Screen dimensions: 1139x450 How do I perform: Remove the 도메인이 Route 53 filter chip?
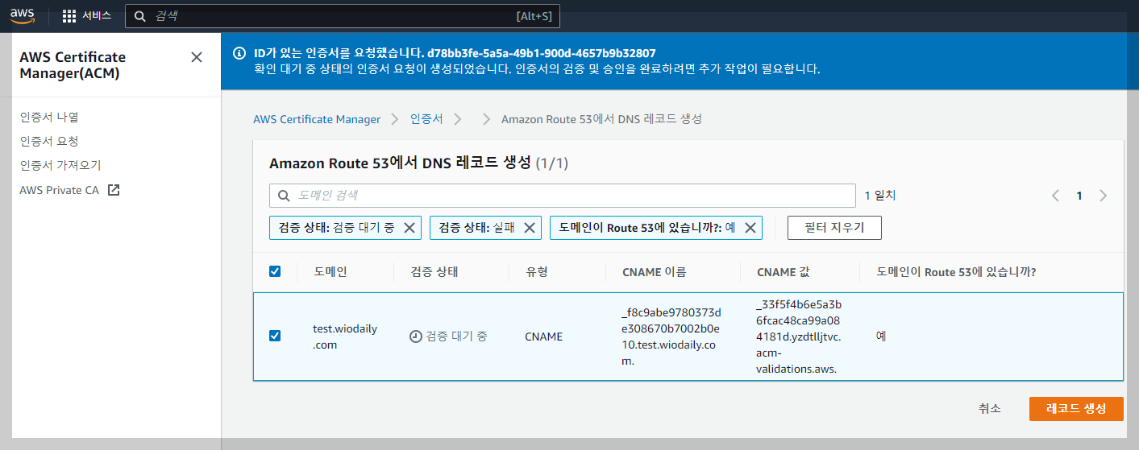(x=750, y=228)
